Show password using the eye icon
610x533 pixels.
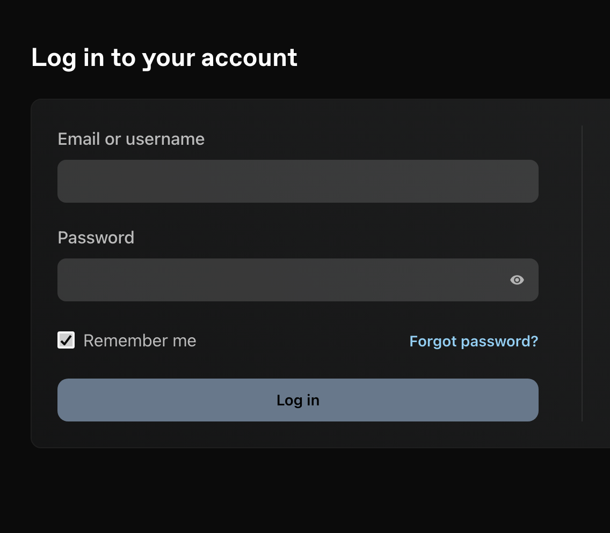point(517,280)
